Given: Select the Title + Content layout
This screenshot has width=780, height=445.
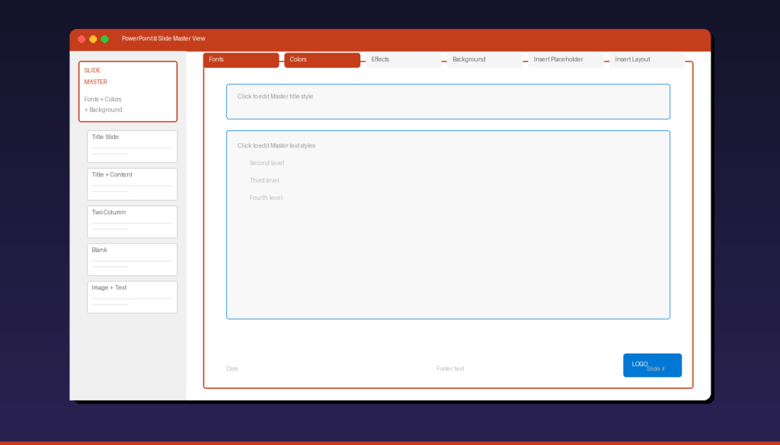Looking at the screenshot, I should coord(132,183).
